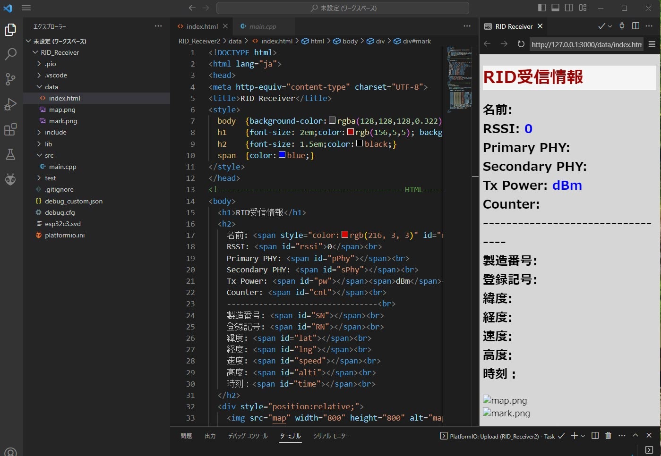This screenshot has height=456, width=661.
Task: Reload the RID Receiver preview page
Action: click(521, 44)
